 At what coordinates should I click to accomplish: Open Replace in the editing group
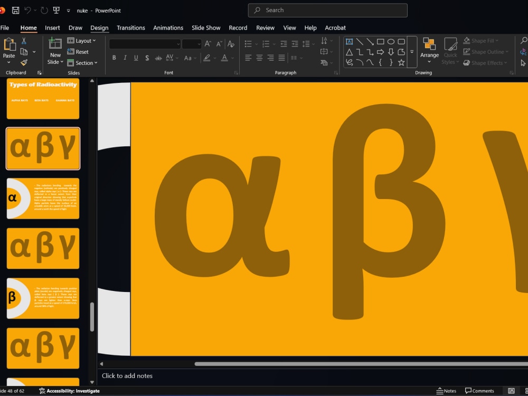point(524,52)
